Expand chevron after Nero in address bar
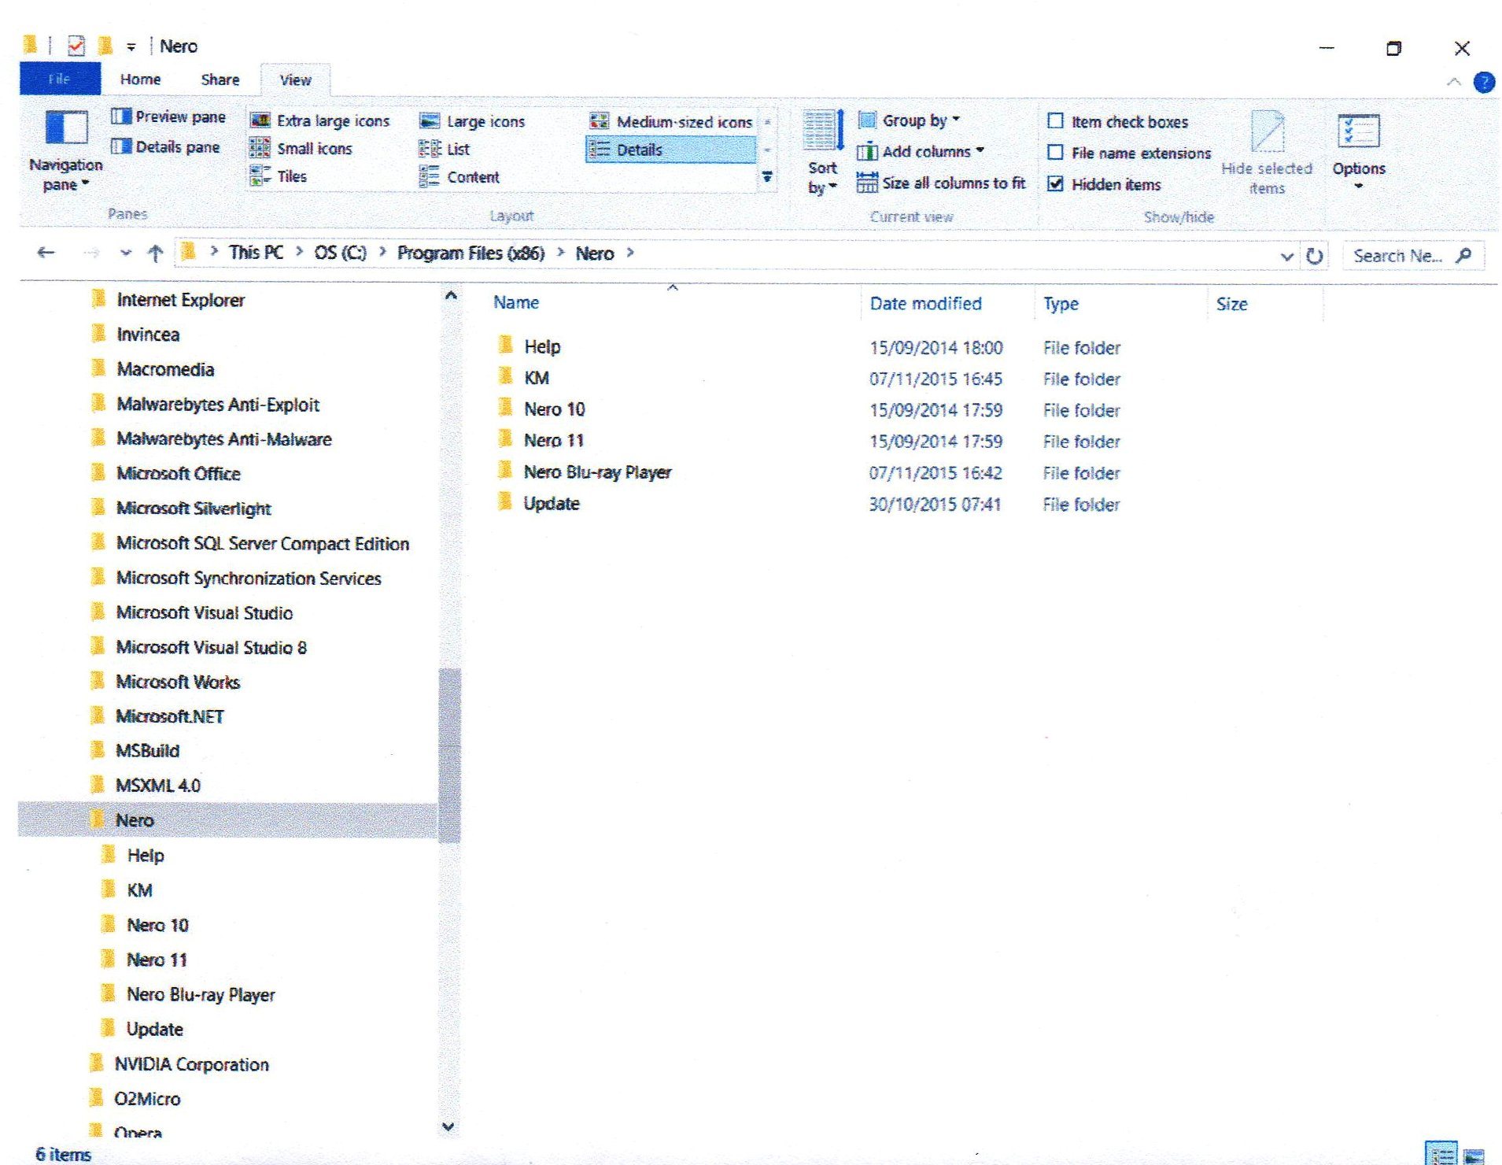 pyautogui.click(x=629, y=253)
